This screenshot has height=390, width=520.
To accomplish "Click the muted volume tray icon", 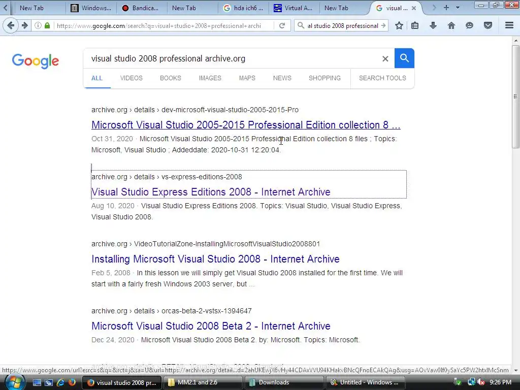I will [x=481, y=382].
